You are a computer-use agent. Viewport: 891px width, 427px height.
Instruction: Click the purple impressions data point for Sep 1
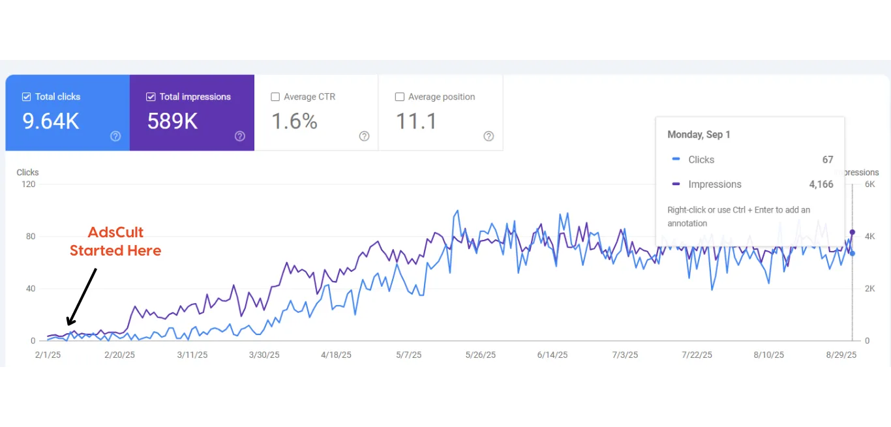point(853,232)
